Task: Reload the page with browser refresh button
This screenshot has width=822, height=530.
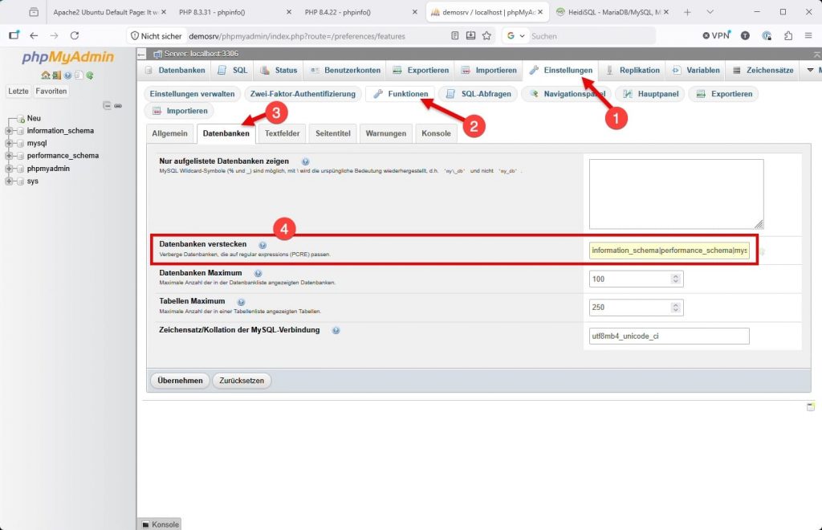Action: point(75,35)
